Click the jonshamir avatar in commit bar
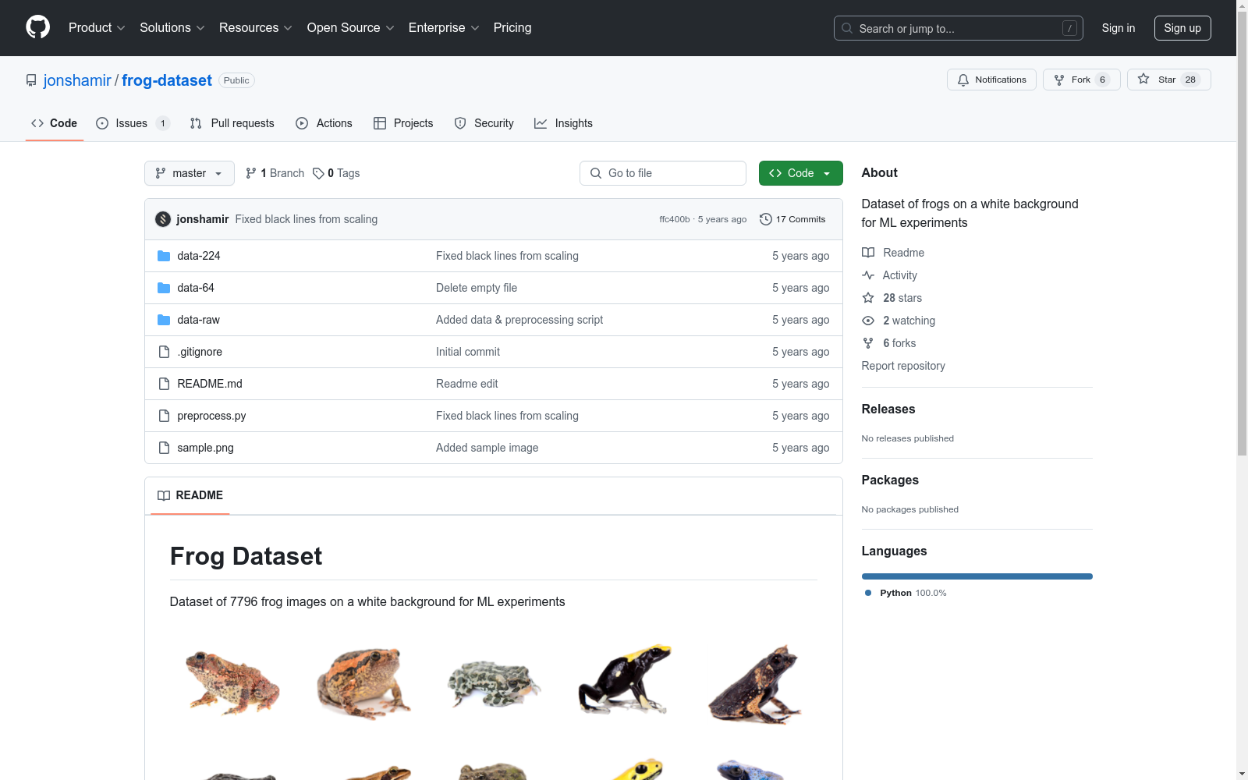Viewport: 1248px width, 780px height. coord(163,219)
